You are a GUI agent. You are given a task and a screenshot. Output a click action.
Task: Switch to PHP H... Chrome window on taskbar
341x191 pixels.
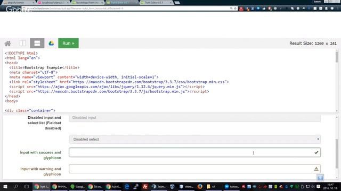[x=59, y=186]
